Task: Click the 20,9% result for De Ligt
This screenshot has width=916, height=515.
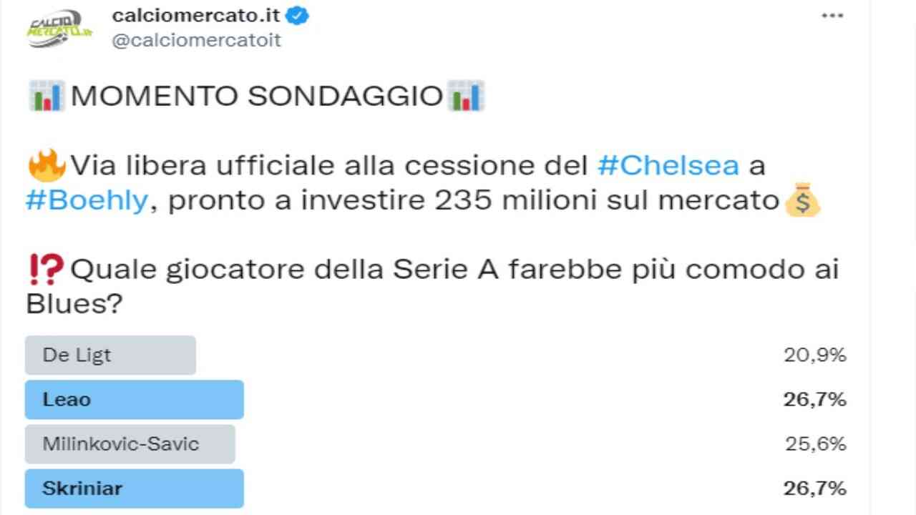Action: pyautogui.click(x=814, y=355)
